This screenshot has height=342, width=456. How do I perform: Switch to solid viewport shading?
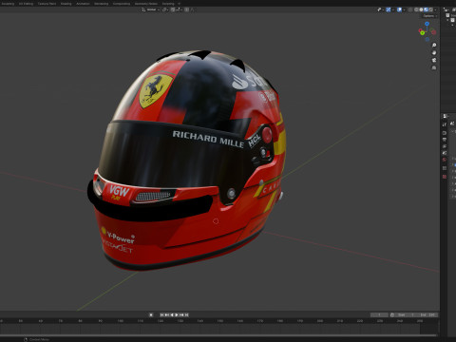tap(421, 9)
